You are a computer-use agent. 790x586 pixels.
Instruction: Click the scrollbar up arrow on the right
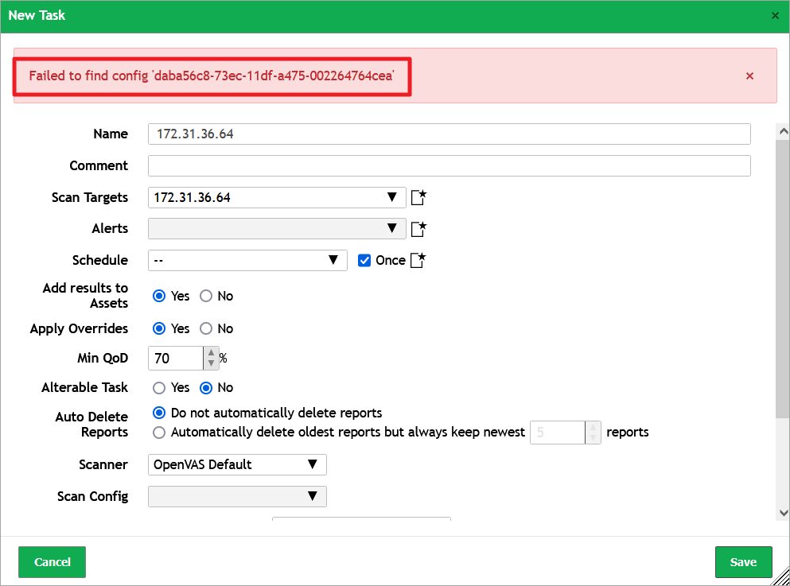pyautogui.click(x=783, y=130)
